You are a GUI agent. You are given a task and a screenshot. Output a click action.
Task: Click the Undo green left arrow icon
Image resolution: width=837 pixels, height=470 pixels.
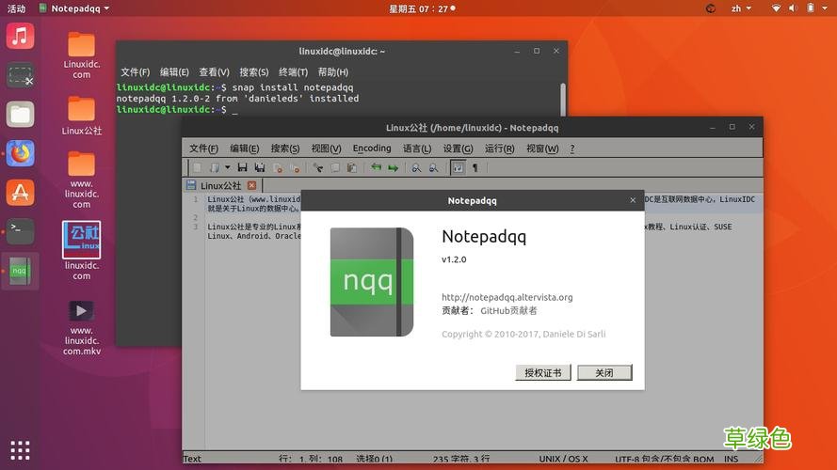point(377,168)
